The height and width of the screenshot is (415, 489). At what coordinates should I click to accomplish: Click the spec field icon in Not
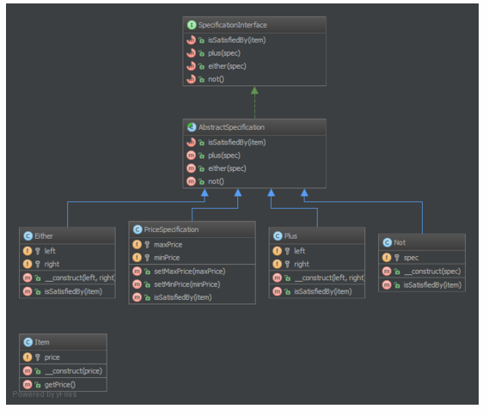coord(387,258)
